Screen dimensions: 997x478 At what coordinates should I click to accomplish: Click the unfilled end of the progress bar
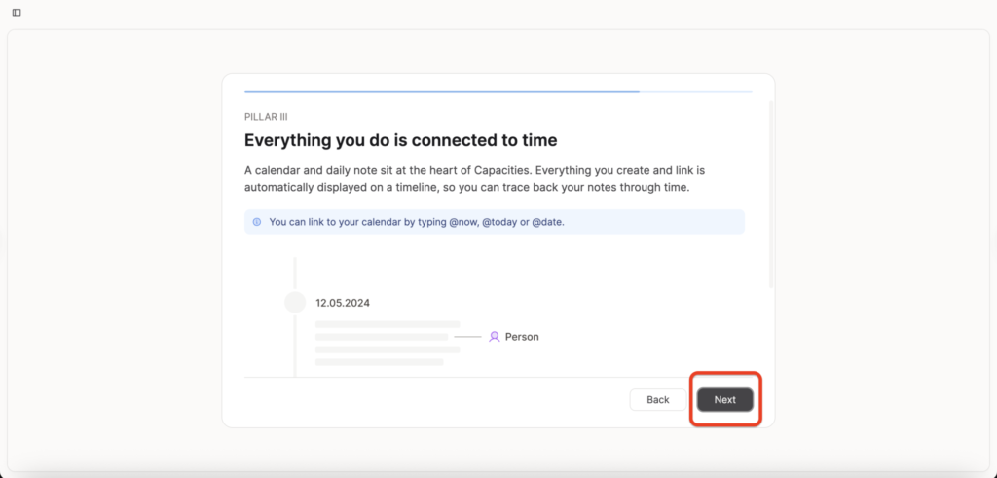click(695, 92)
